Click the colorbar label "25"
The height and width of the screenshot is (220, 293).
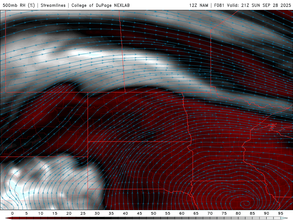click(x=83, y=213)
